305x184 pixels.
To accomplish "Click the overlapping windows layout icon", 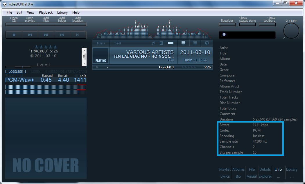I will pos(207,43).
